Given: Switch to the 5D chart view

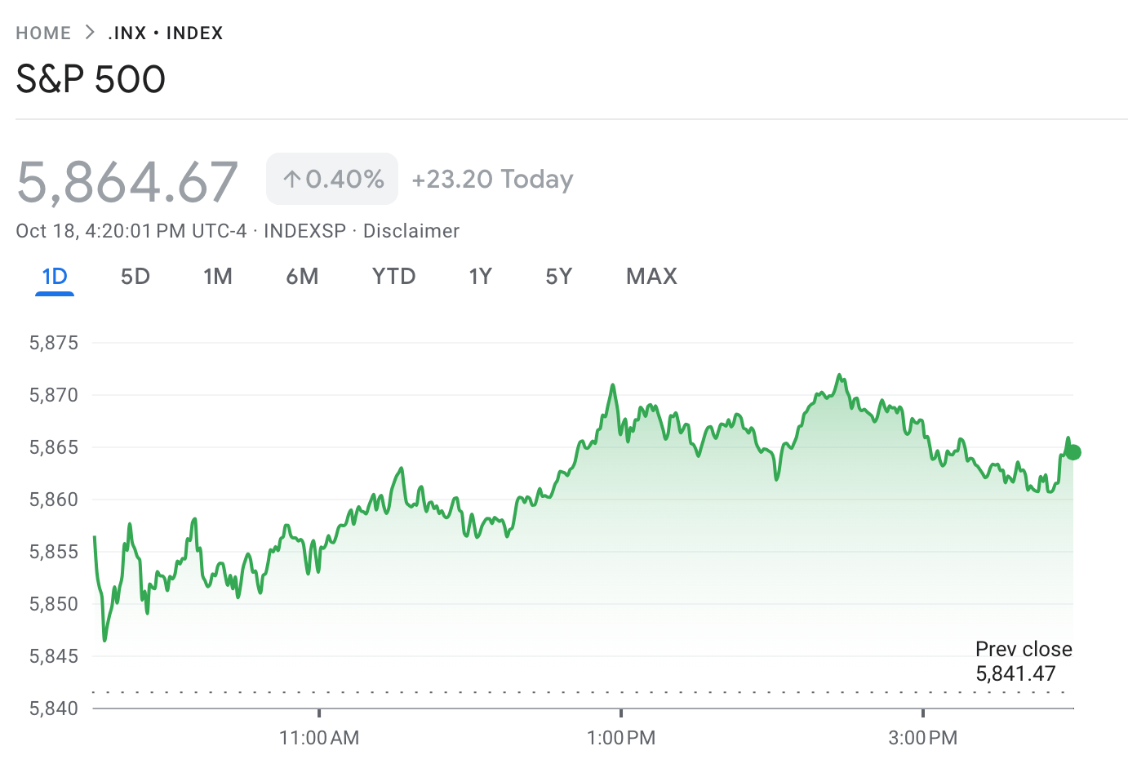Looking at the screenshot, I should pos(135,277).
